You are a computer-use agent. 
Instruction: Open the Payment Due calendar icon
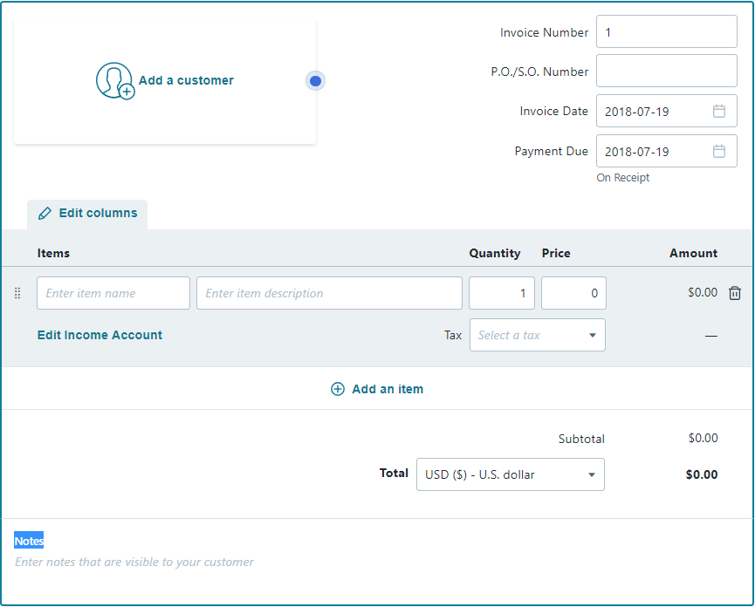719,151
